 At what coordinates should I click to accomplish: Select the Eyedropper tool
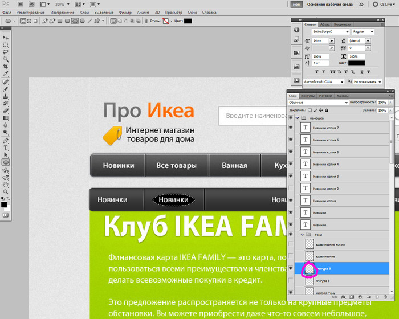click(6, 74)
